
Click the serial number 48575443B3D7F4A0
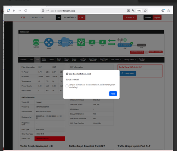[44, 111]
